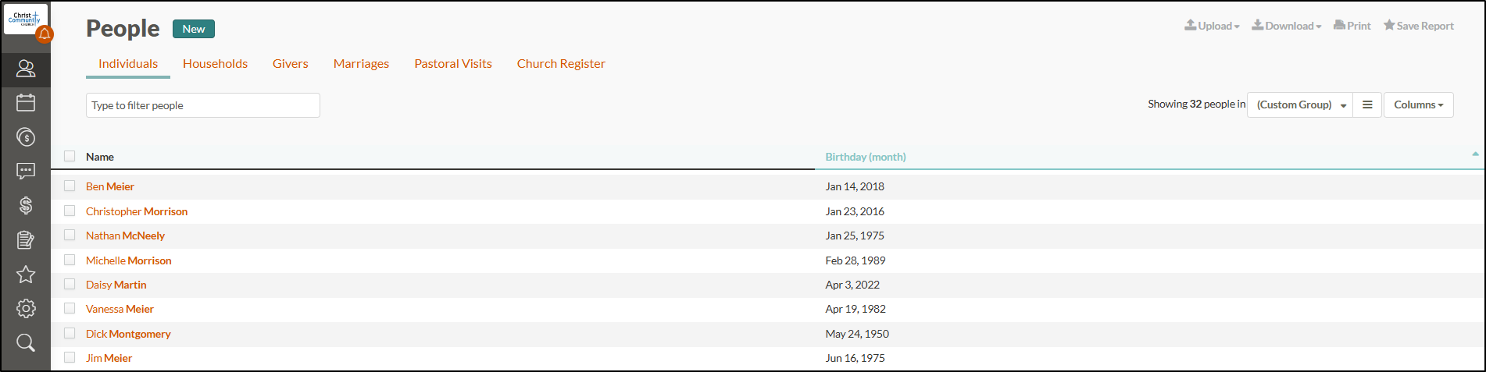Click the magnifying glass search icon
The image size is (1486, 372).
point(26,342)
